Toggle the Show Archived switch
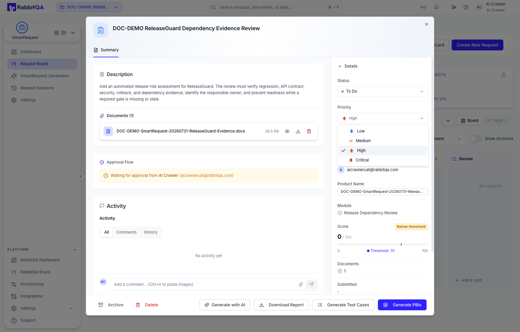Image resolution: width=520 pixels, height=332 pixels. click(x=475, y=139)
